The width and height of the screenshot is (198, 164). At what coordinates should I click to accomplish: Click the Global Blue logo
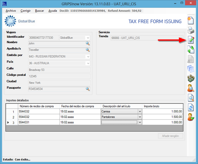[20, 21]
